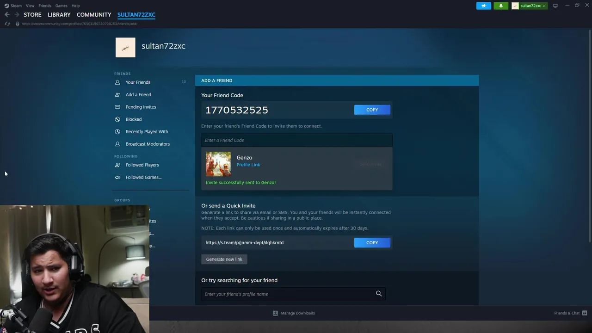The height and width of the screenshot is (333, 592).
Task: Click the Steam logo icon in the menu bar
Action: pyautogui.click(x=6, y=6)
